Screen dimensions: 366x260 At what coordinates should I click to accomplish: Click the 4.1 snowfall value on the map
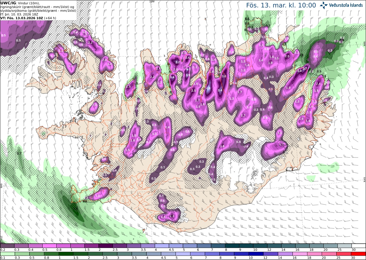click(188, 69)
